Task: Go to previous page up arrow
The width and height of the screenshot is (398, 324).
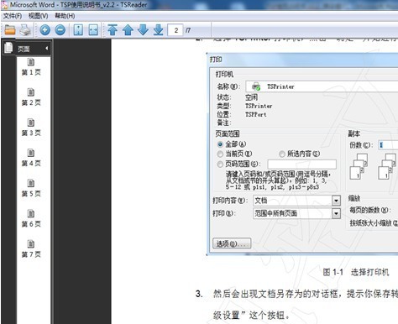Action: pos(128,29)
